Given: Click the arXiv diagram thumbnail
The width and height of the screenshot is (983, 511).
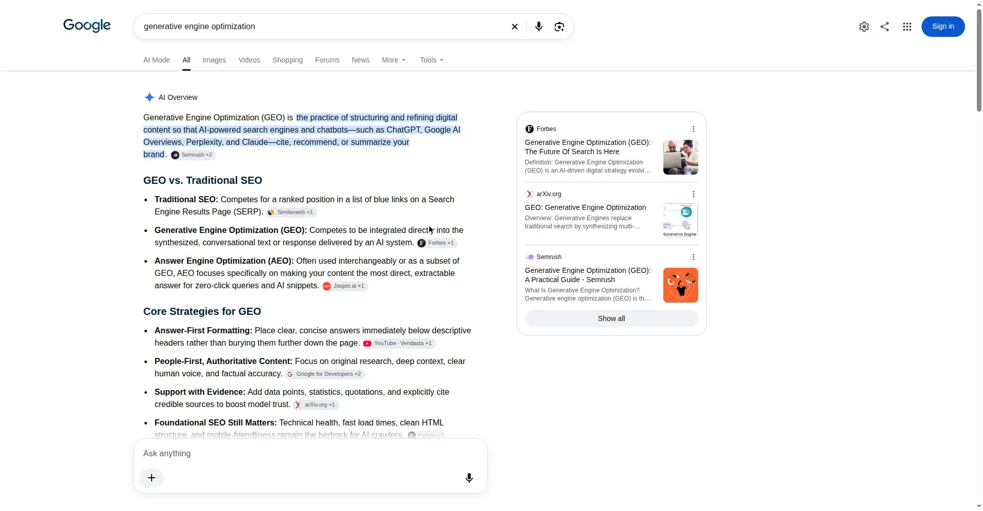Looking at the screenshot, I should 680,220.
